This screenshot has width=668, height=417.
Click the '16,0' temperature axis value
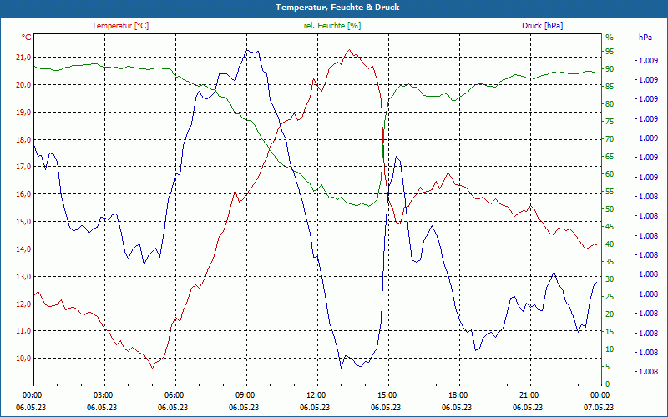(24, 194)
